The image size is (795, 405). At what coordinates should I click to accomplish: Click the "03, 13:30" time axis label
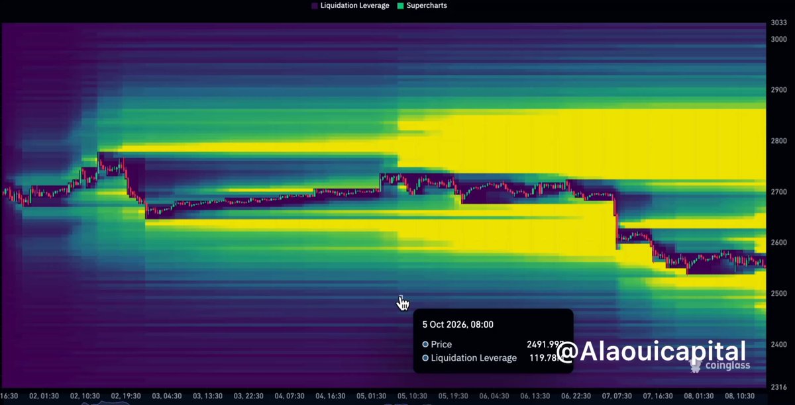pyautogui.click(x=209, y=396)
